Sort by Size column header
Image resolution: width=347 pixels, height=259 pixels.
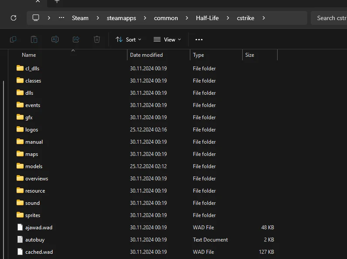(250, 55)
